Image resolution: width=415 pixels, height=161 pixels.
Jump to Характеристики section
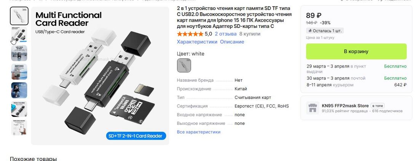coord(197,42)
